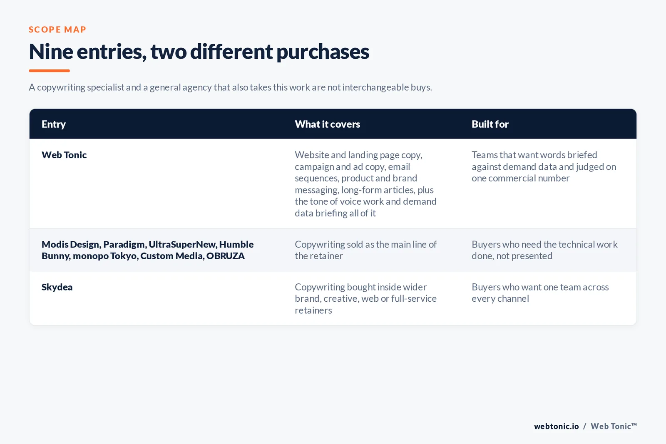Screen dimensions: 666x444
Task: Select the subtitle sentence about copywriting specialist
Action: tap(230, 87)
